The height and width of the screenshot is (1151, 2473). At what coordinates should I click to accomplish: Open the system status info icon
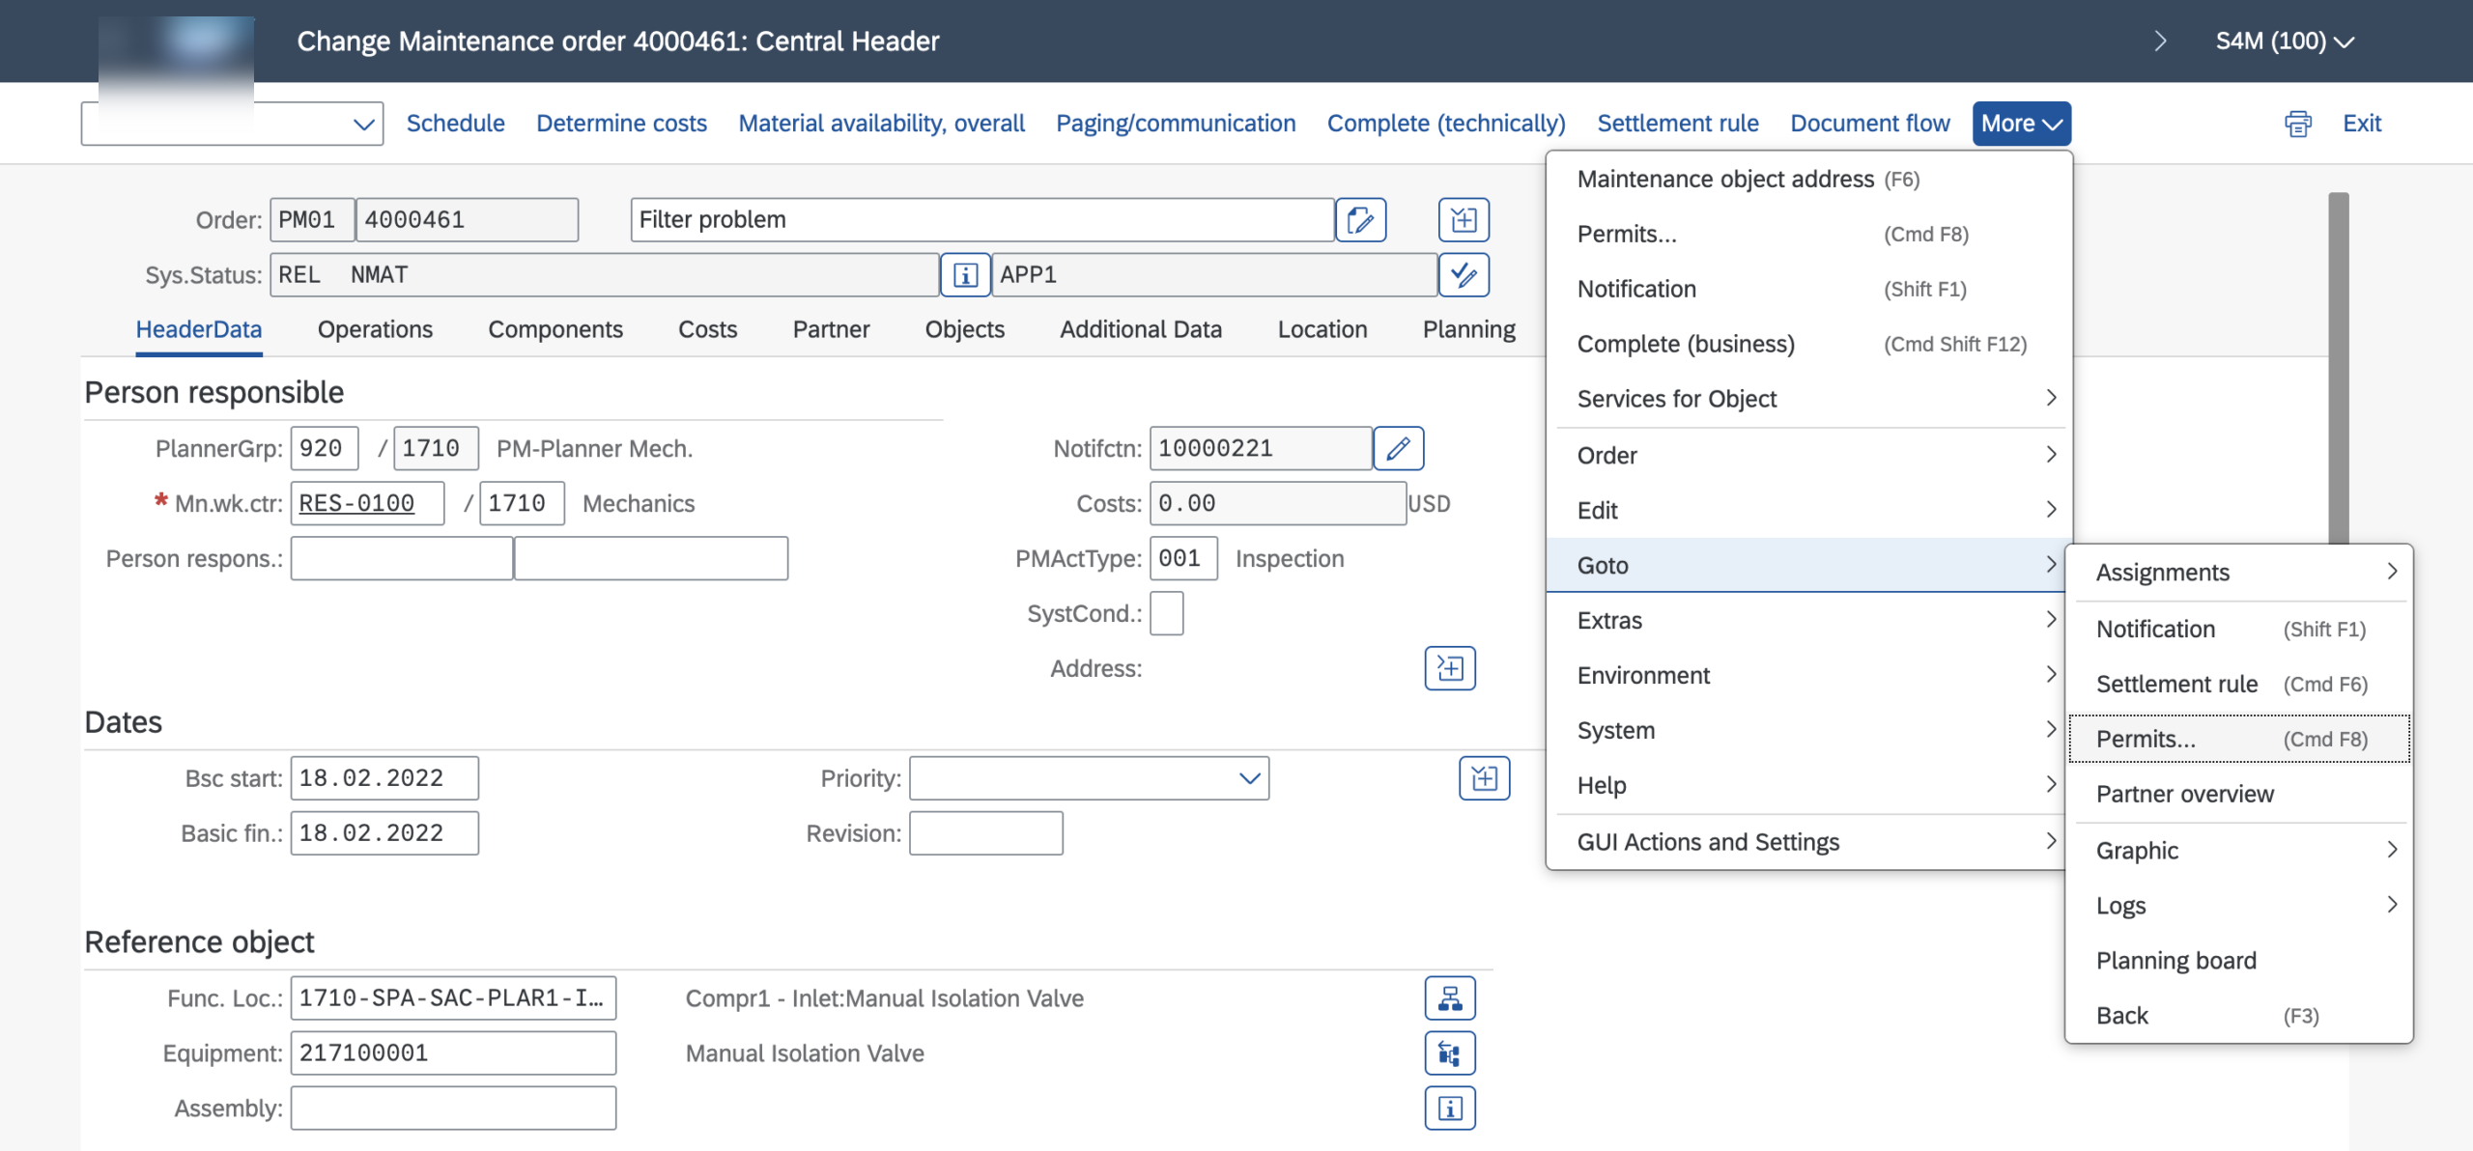(965, 275)
